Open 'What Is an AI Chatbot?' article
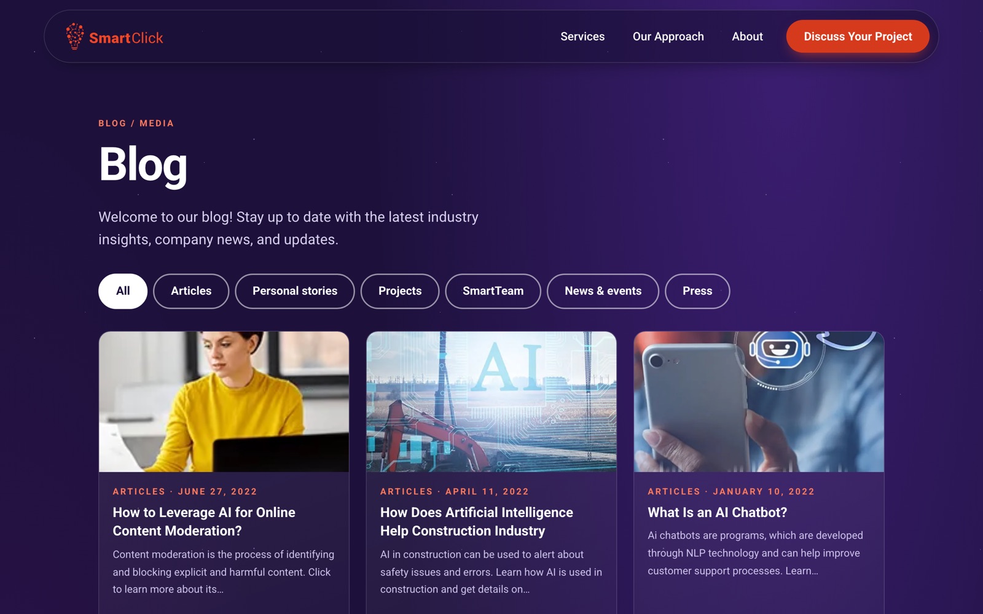This screenshot has width=983, height=614. (x=717, y=512)
